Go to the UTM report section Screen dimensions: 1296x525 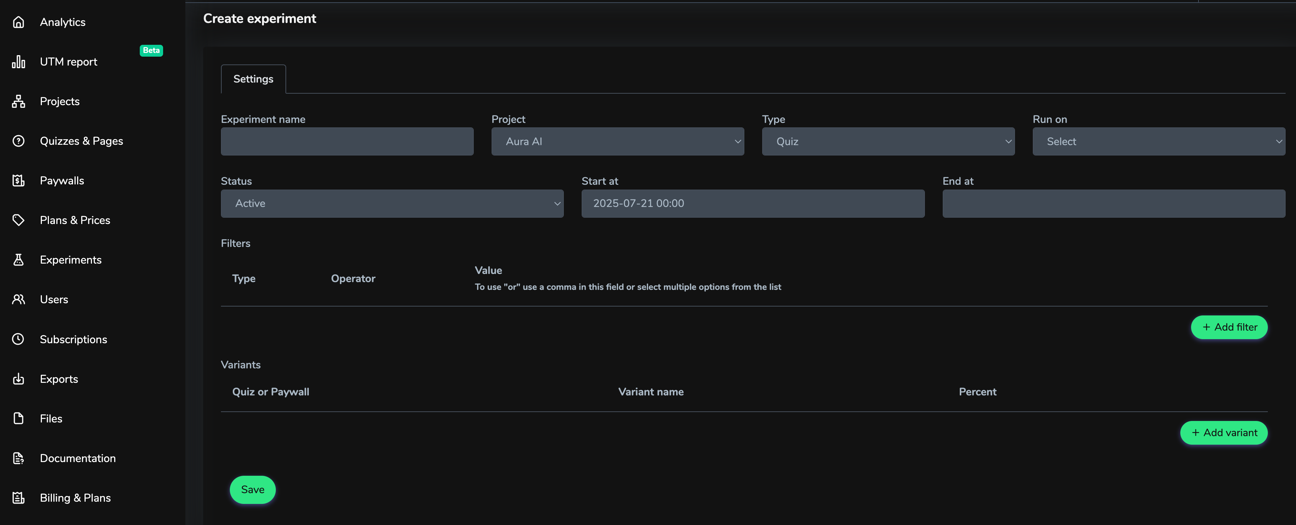[69, 62]
